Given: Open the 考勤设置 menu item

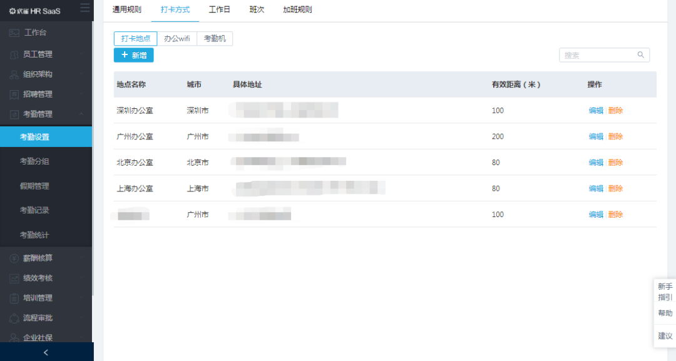Looking at the screenshot, I should click(x=46, y=137).
